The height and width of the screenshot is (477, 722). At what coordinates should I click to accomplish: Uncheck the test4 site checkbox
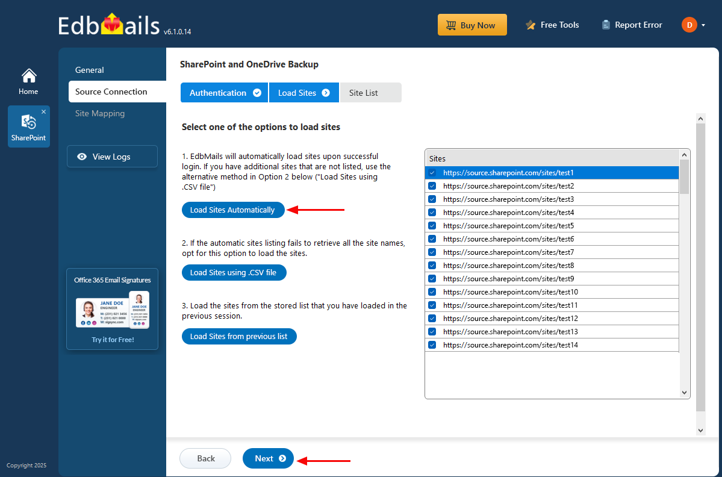432,212
